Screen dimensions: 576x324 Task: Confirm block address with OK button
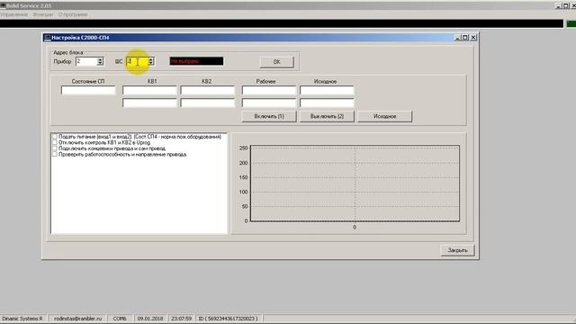[x=276, y=62]
